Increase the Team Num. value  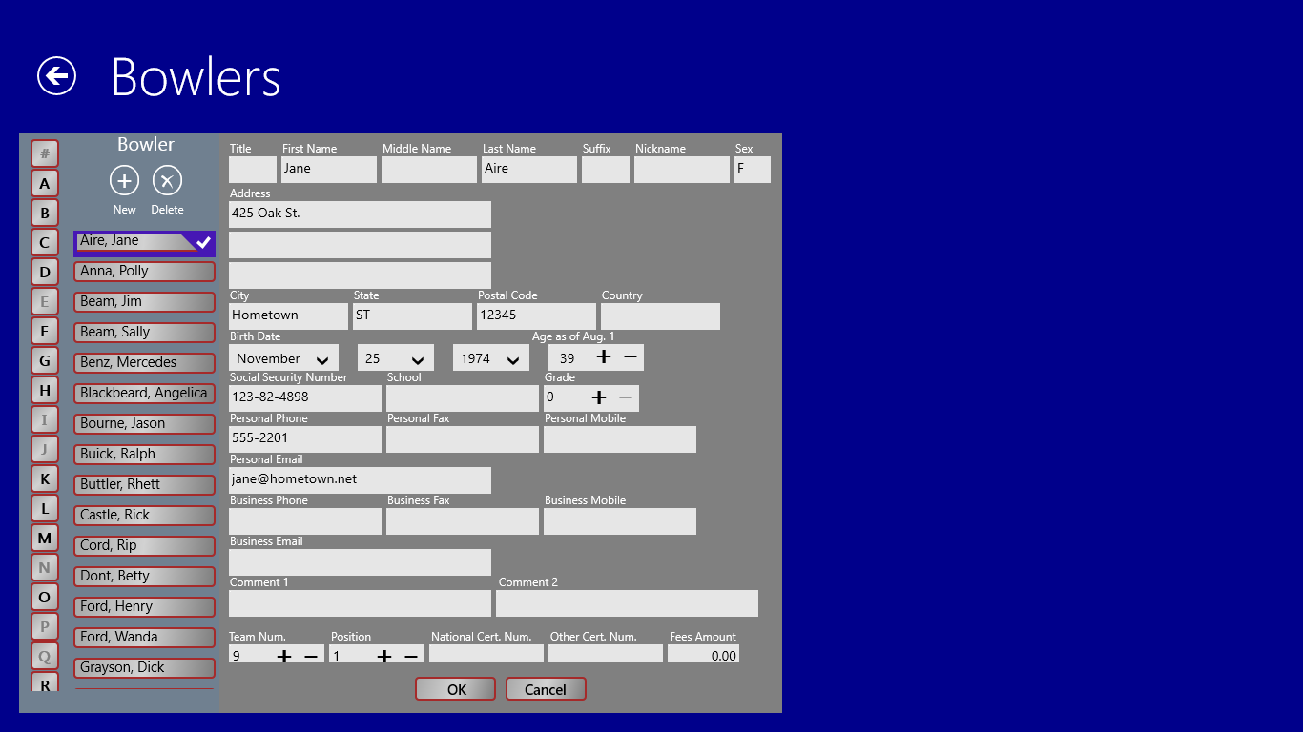point(284,656)
